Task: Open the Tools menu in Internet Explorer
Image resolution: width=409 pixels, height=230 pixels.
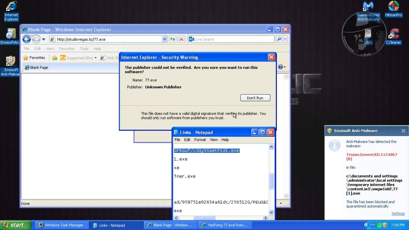Action: pyautogui.click(x=84, y=49)
